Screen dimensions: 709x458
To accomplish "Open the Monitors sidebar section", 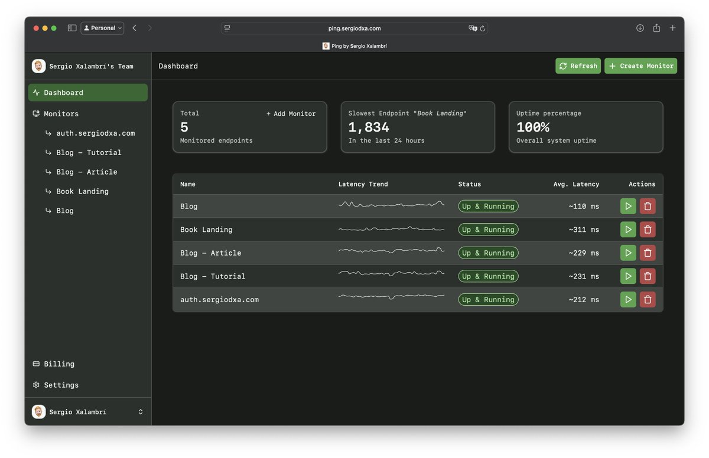I will point(88,113).
